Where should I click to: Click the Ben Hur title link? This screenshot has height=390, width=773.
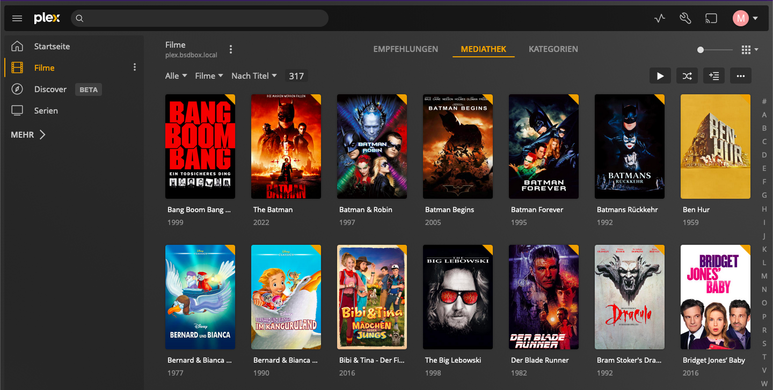[x=696, y=209]
